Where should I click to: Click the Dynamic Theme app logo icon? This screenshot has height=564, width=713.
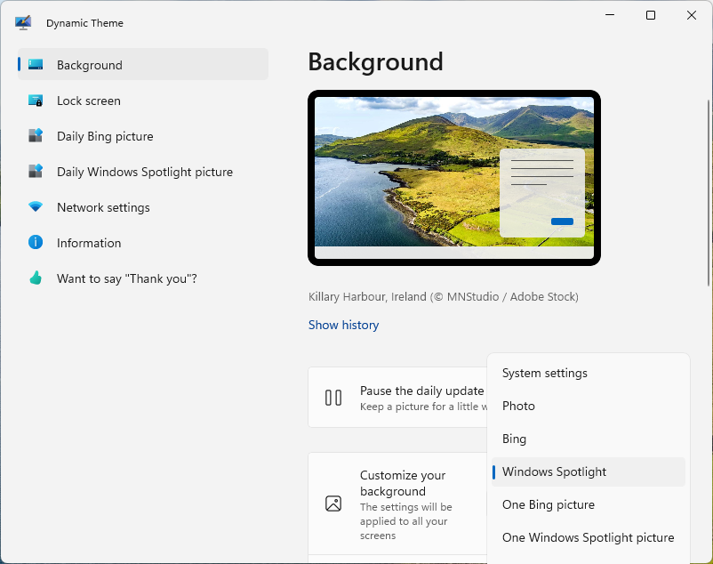23,23
